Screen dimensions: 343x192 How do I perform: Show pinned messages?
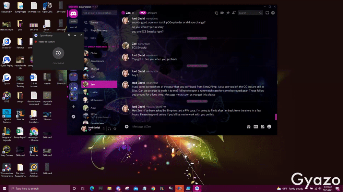[x=228, y=13]
